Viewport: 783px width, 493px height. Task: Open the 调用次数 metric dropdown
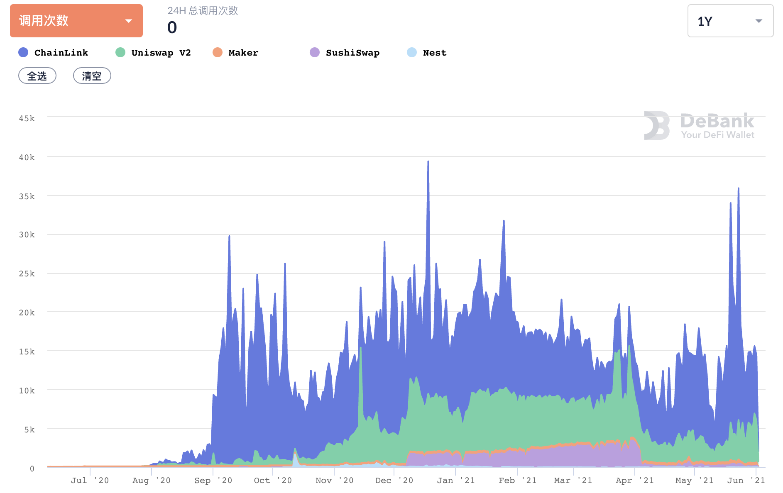(x=76, y=21)
